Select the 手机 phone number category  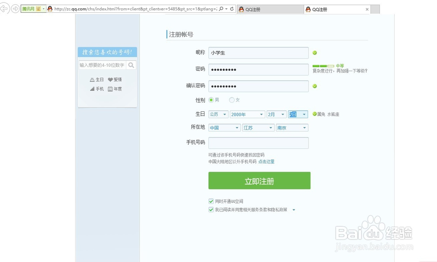click(x=97, y=89)
